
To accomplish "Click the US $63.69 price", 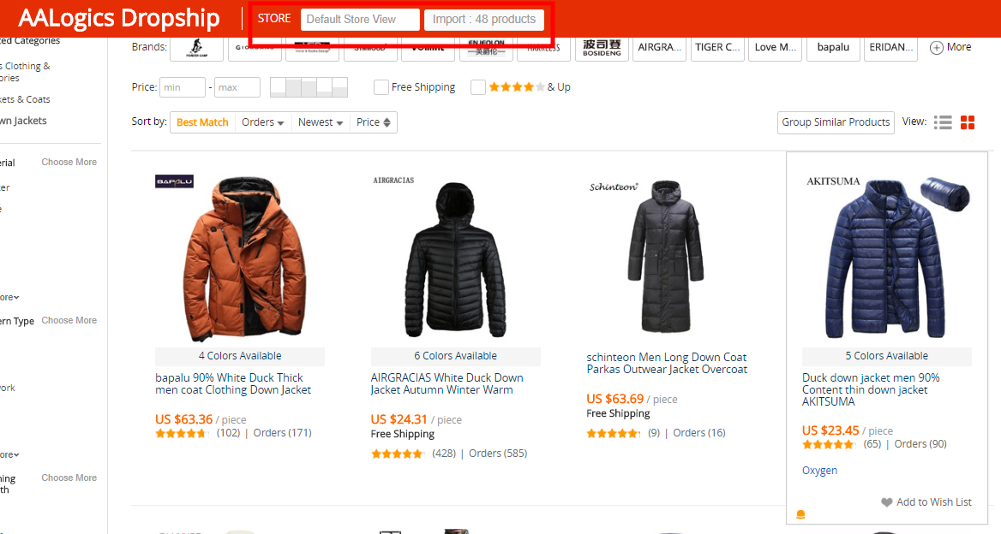I will [x=614, y=399].
